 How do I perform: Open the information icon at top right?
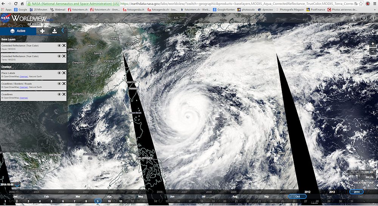point(373,18)
